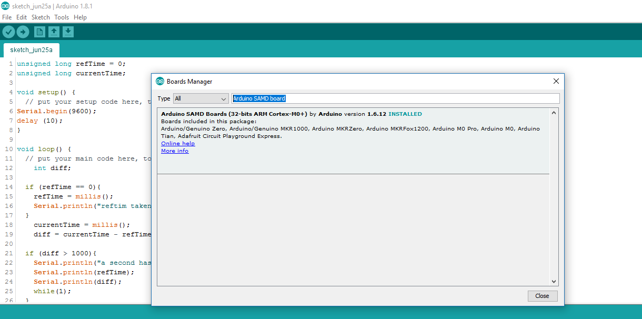Open the More info link
Viewport: 642px width, 319px height.
[175, 151]
